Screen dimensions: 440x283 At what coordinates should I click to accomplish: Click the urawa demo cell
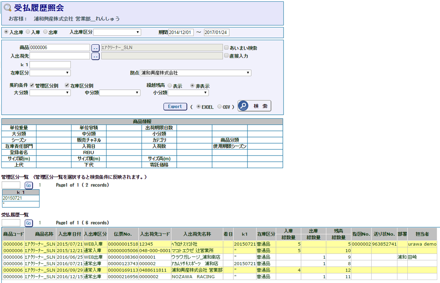point(422,244)
